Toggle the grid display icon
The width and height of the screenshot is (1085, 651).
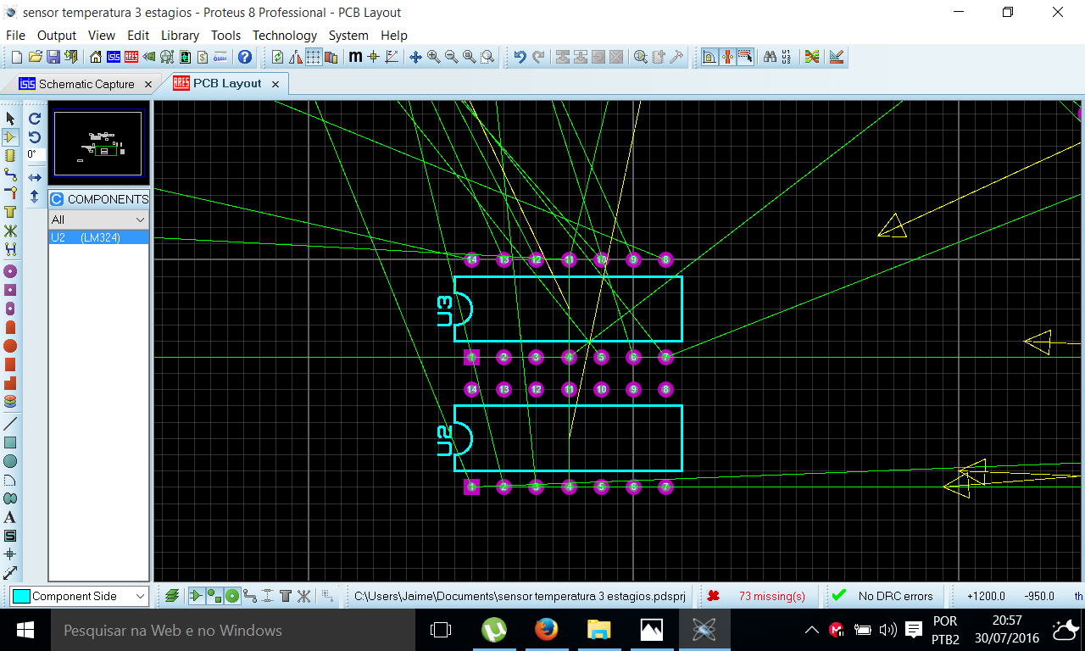(313, 57)
